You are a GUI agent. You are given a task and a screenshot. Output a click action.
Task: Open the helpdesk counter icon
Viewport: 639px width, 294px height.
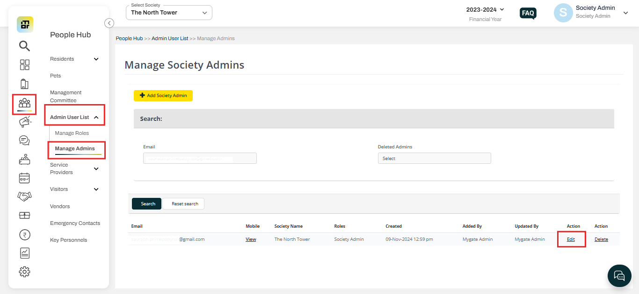24,159
